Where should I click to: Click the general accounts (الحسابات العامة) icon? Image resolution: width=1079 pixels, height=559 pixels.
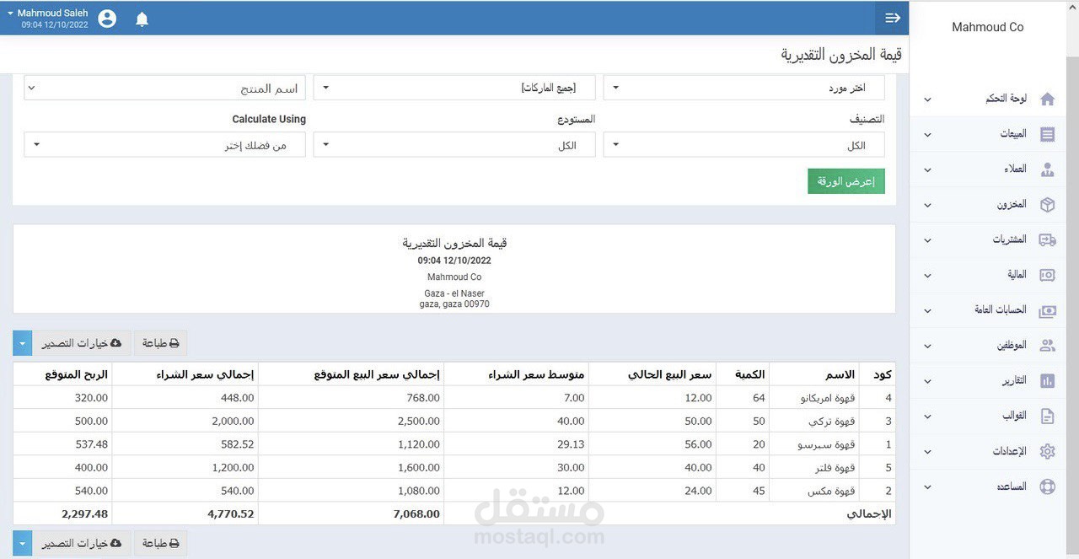tap(1048, 310)
